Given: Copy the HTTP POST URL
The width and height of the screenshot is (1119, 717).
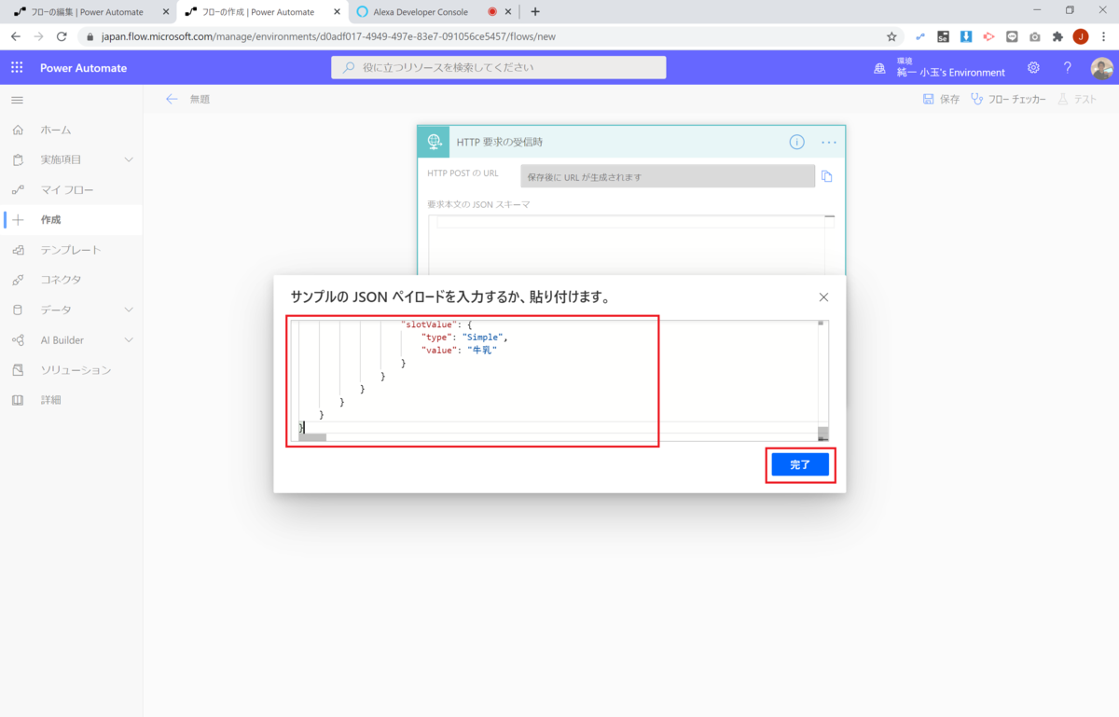Looking at the screenshot, I should pos(826,176).
